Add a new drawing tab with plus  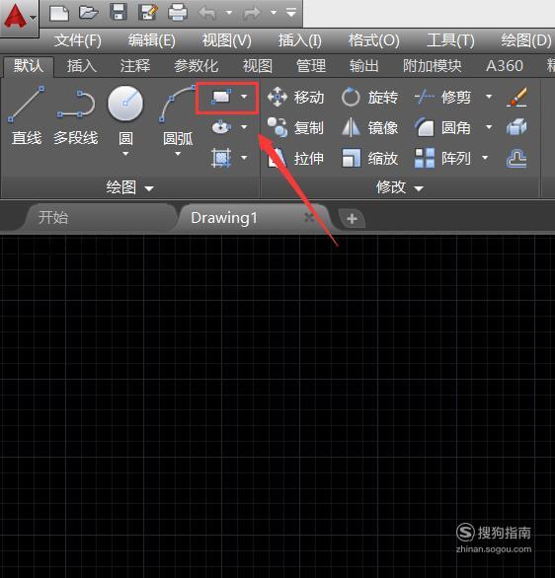tap(352, 219)
